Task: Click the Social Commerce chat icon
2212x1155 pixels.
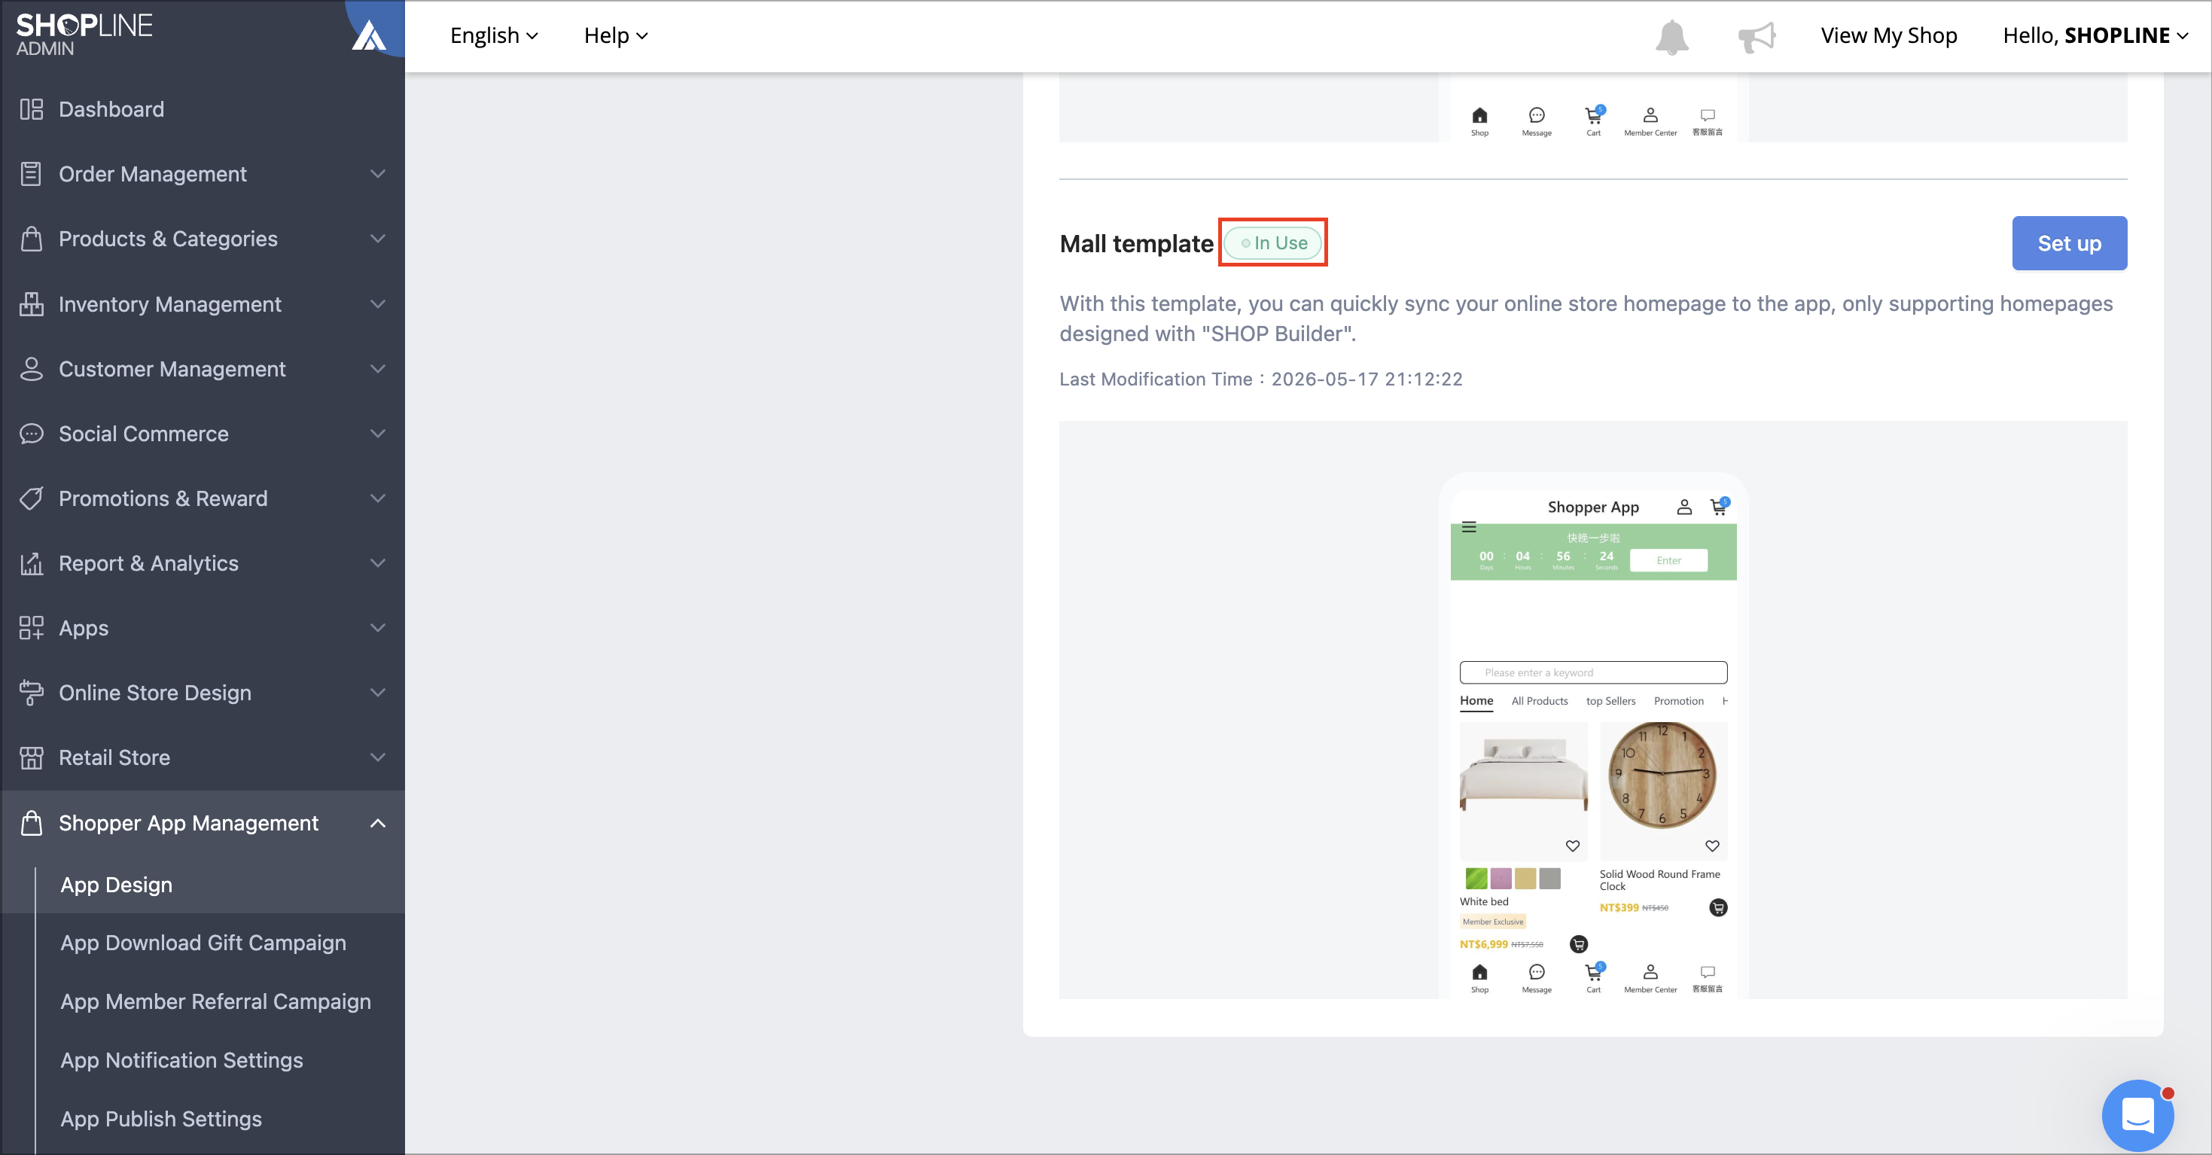Action: (x=31, y=434)
